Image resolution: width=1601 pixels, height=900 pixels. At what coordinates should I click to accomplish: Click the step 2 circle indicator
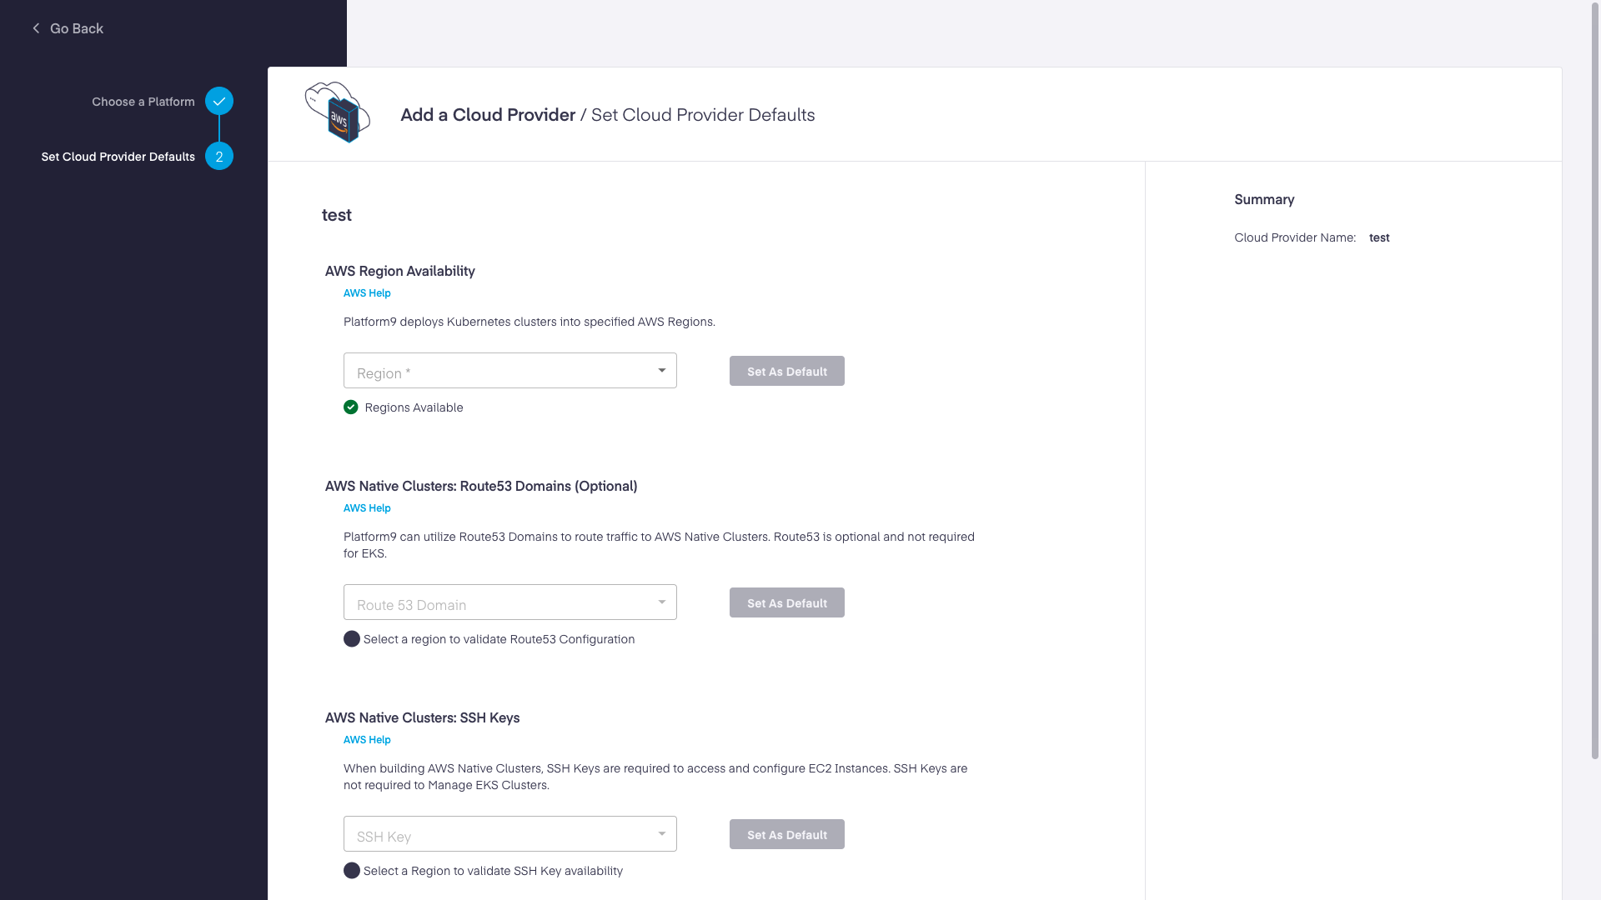pyautogui.click(x=219, y=157)
